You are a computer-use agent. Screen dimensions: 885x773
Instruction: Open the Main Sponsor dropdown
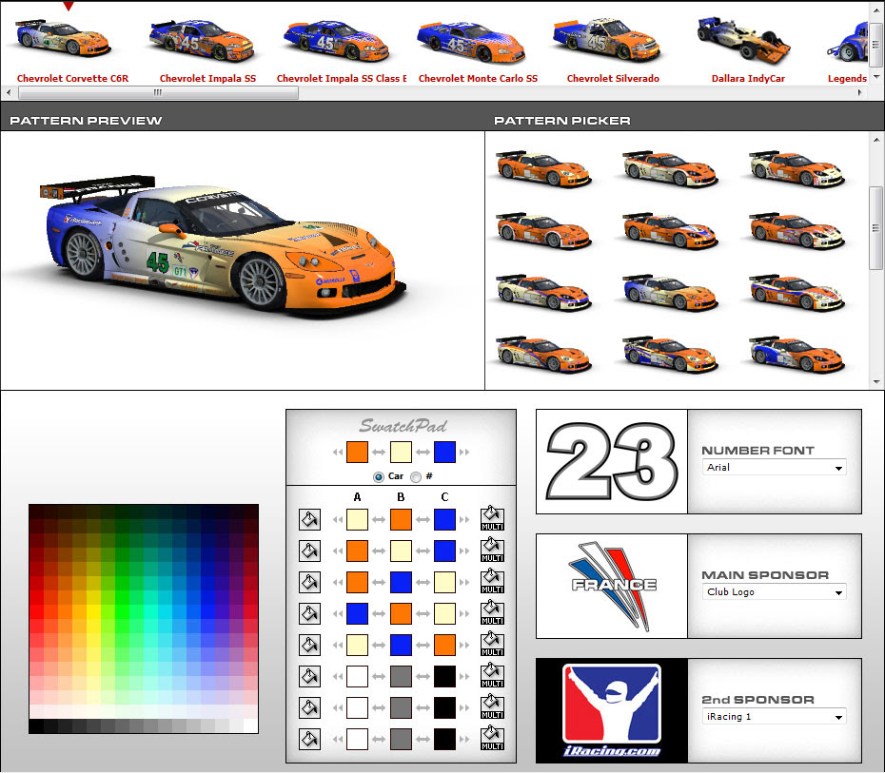775,592
